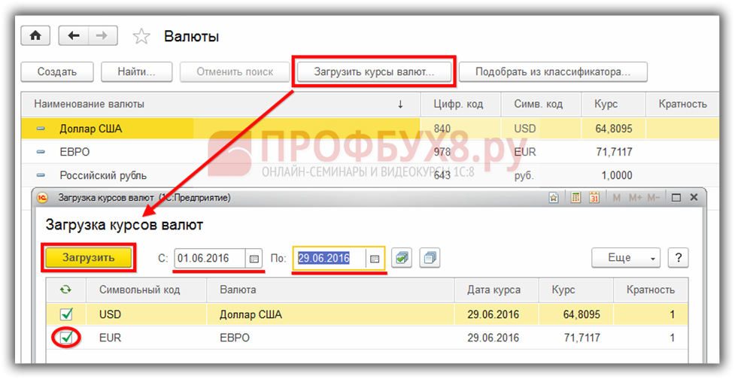Click row marker icon for Доллар США
Viewport: 735px width, 379px height.
point(41,129)
